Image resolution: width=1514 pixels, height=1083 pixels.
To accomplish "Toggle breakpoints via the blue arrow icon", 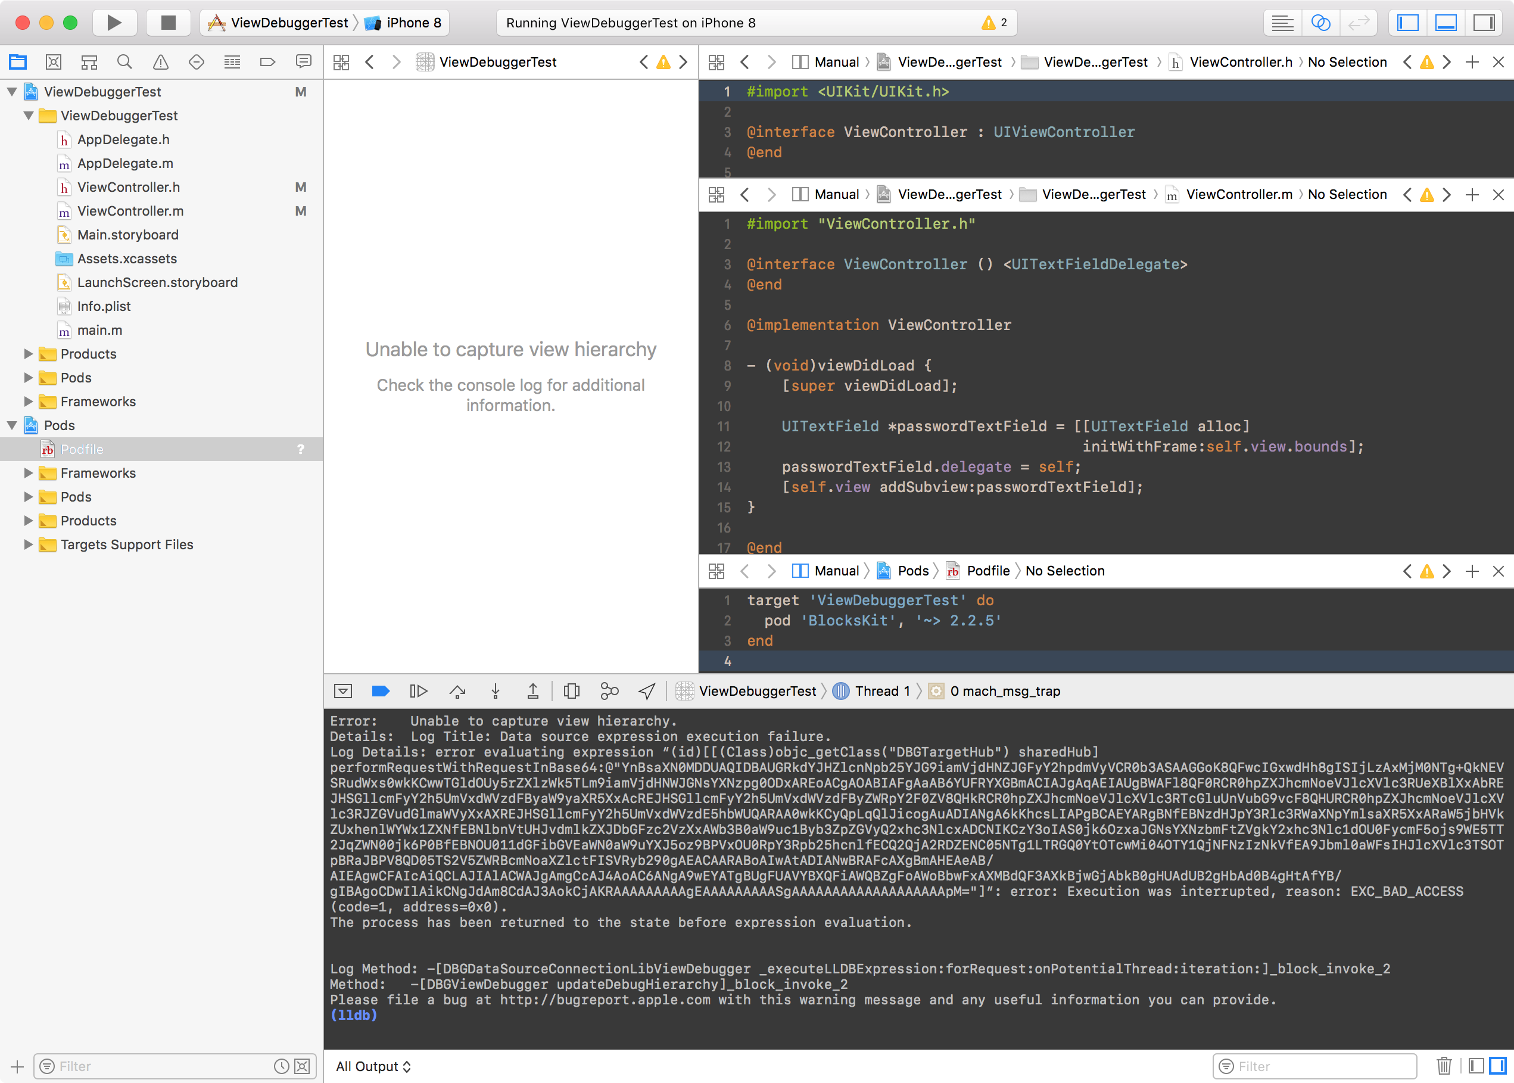I will click(380, 691).
